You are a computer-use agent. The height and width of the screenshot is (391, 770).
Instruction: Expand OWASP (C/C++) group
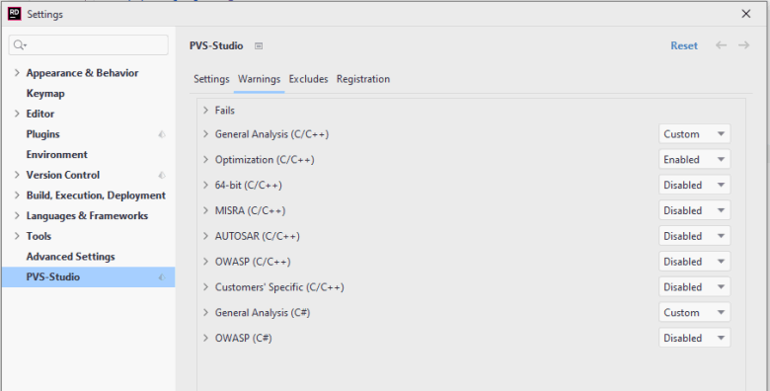[206, 262]
